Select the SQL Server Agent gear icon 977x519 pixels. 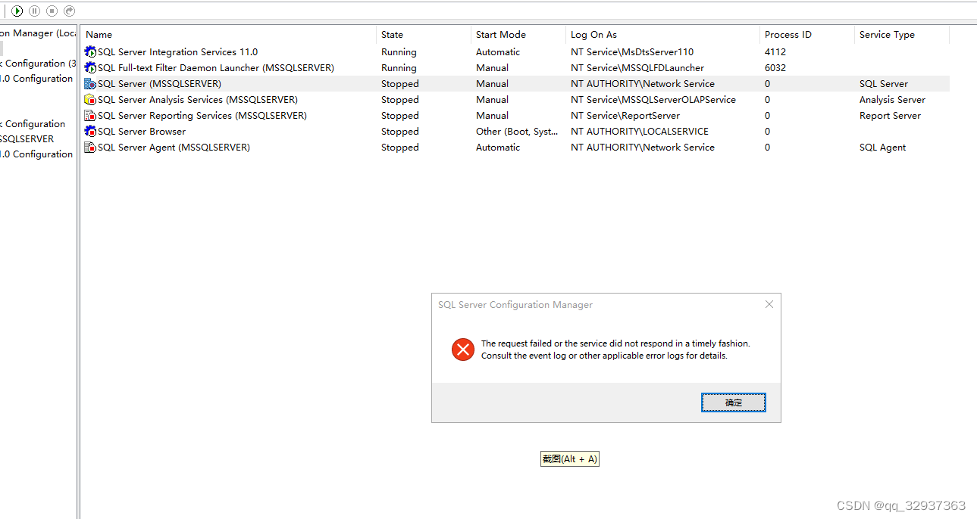pos(89,147)
